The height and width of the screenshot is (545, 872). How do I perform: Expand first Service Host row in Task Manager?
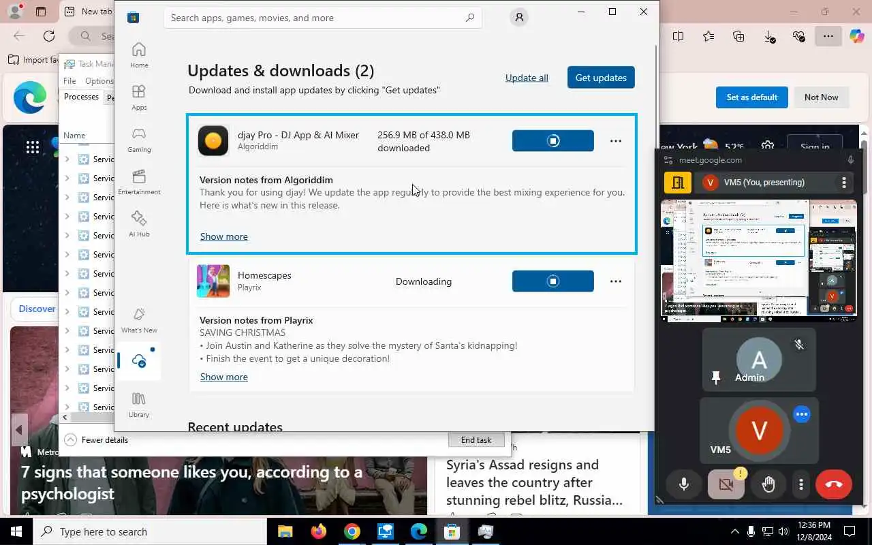pos(67,159)
